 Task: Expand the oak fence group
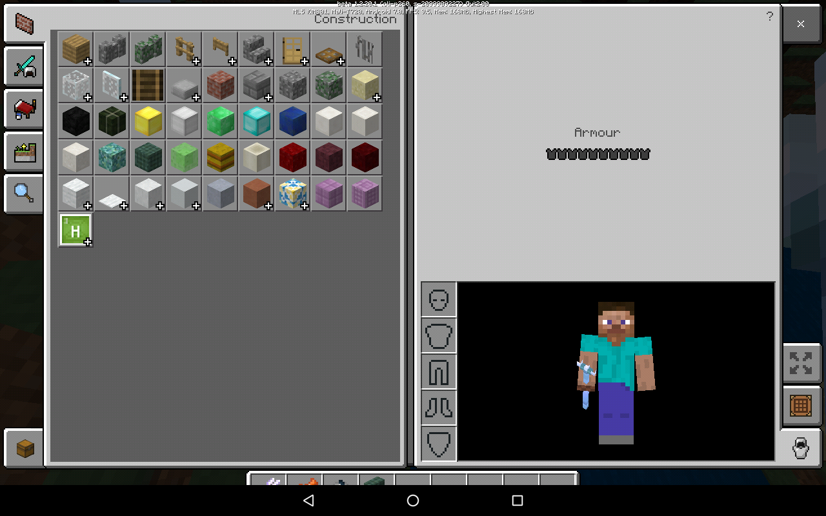point(185,49)
